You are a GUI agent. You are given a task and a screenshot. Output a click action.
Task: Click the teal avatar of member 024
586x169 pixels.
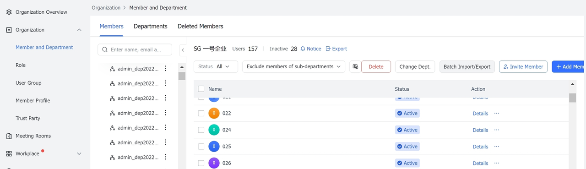point(214,130)
